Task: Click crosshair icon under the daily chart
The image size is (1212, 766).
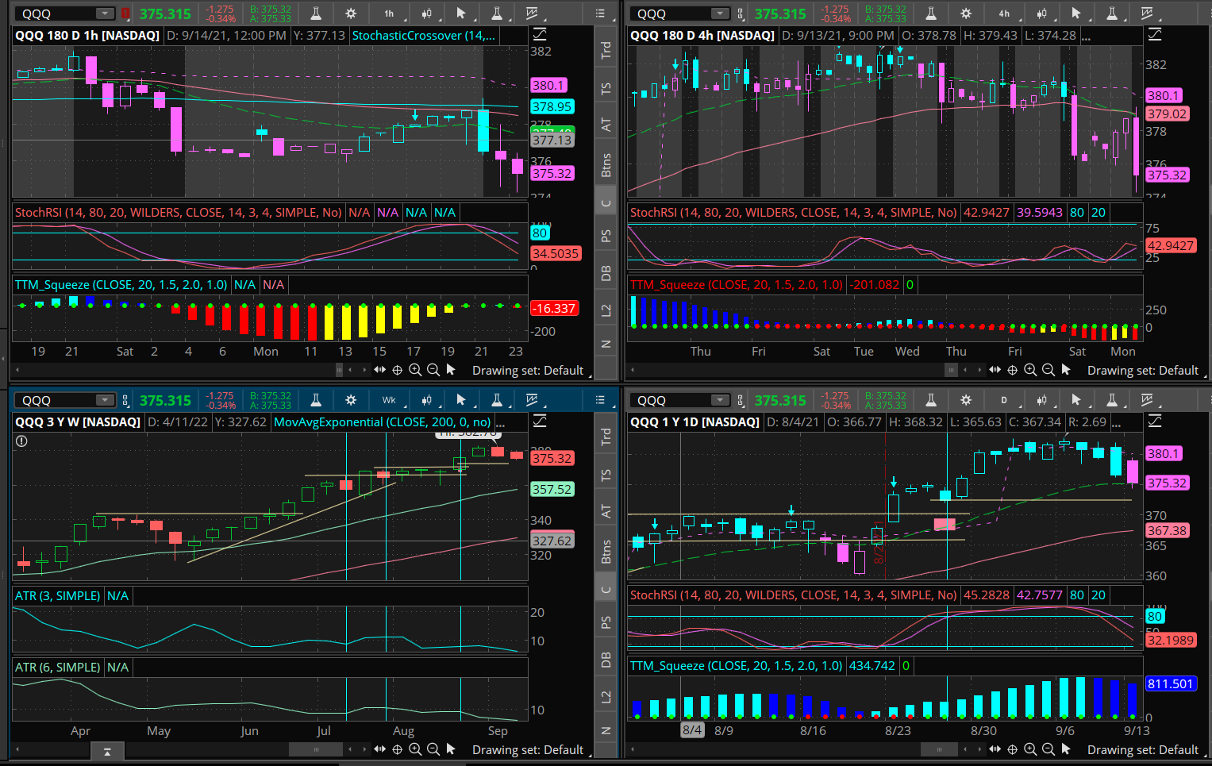Action: click(x=1013, y=749)
